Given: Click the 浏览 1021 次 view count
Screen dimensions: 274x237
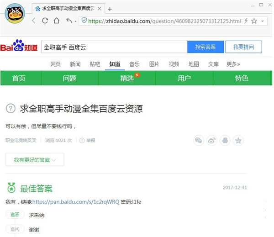Looking at the screenshot, I should [x=58, y=140].
